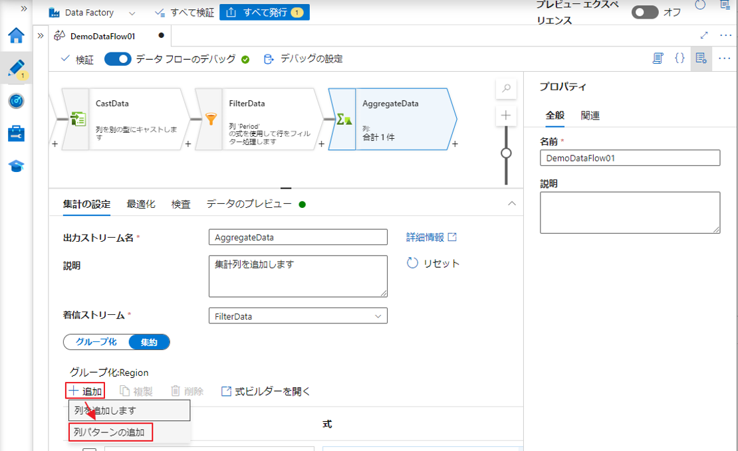The height and width of the screenshot is (451, 738).
Task: Open the 着信ストリーム FilterData dropdown
Action: tap(298, 316)
